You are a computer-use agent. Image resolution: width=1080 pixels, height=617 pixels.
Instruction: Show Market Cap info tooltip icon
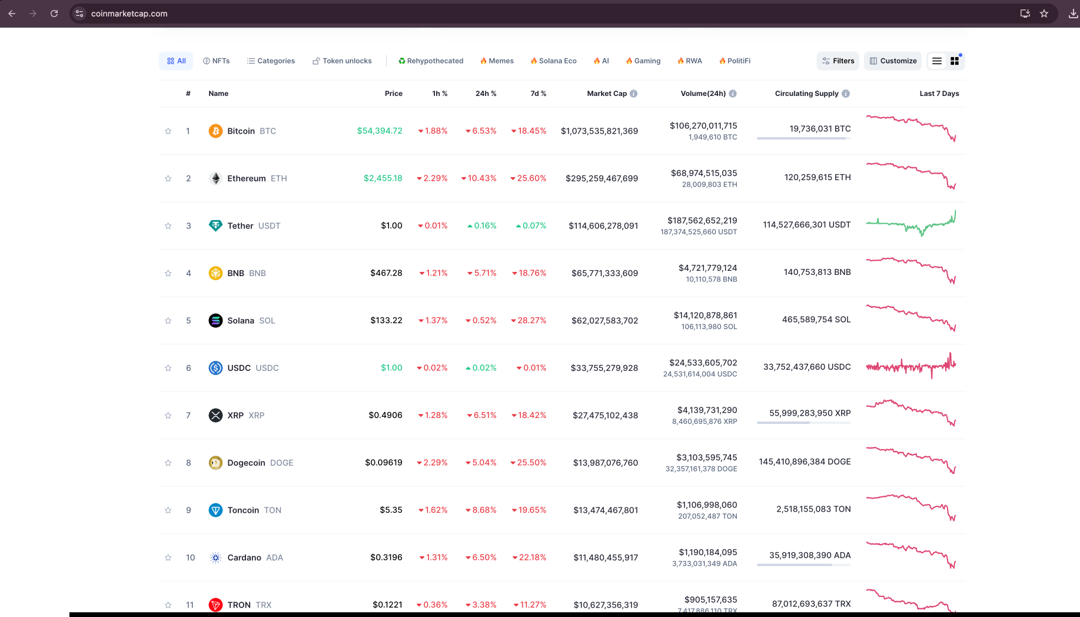pyautogui.click(x=634, y=94)
